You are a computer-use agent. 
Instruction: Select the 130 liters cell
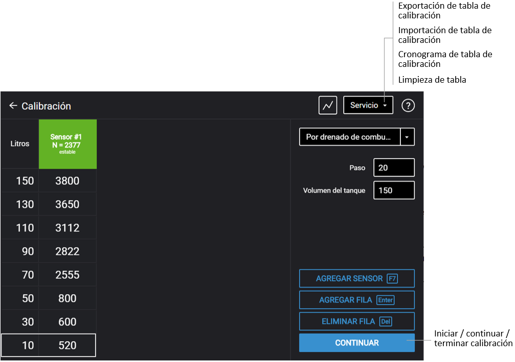click(x=20, y=204)
